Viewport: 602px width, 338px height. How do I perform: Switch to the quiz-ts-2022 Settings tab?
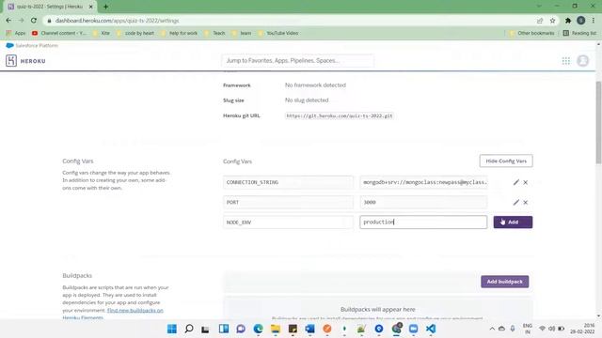[49, 7]
